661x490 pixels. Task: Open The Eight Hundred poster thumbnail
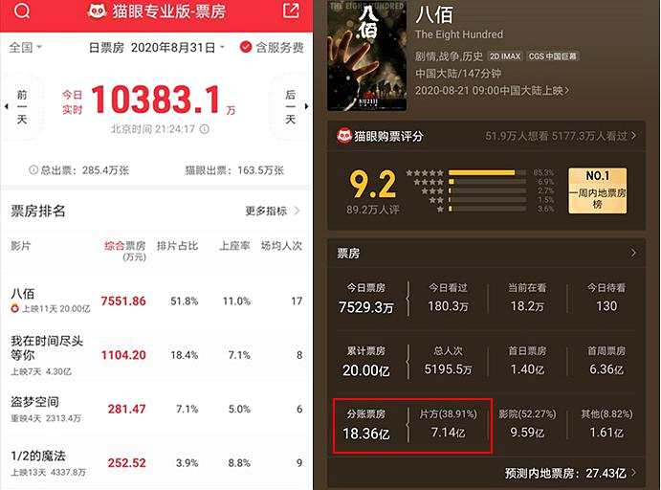point(366,56)
